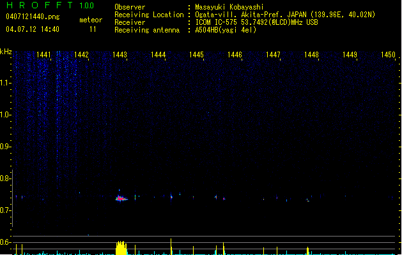Click the 1445 time axis marker
Screen dimensions: 402x255
(196, 55)
